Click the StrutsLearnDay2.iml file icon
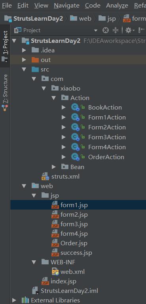The width and height of the screenshot is (146, 304). click(x=35, y=291)
